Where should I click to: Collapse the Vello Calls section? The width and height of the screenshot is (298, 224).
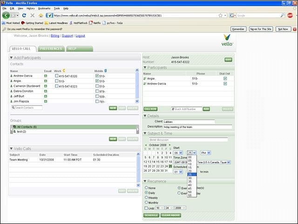pos(11,148)
